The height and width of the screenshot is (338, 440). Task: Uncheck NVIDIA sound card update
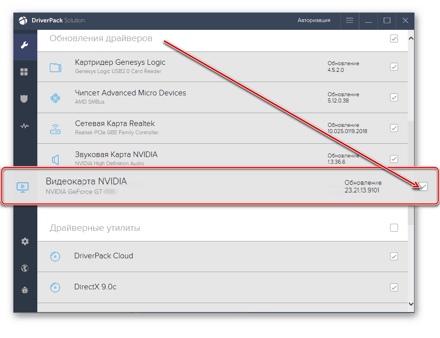[394, 159]
